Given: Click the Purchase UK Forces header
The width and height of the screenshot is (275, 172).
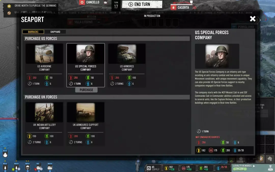Looking at the screenshot, I should pyautogui.click(x=107, y=97).
